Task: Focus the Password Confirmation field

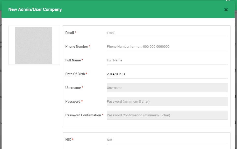Action: 167,115
